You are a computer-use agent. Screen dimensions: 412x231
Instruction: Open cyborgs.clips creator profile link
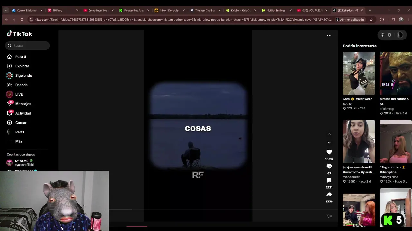point(389,177)
